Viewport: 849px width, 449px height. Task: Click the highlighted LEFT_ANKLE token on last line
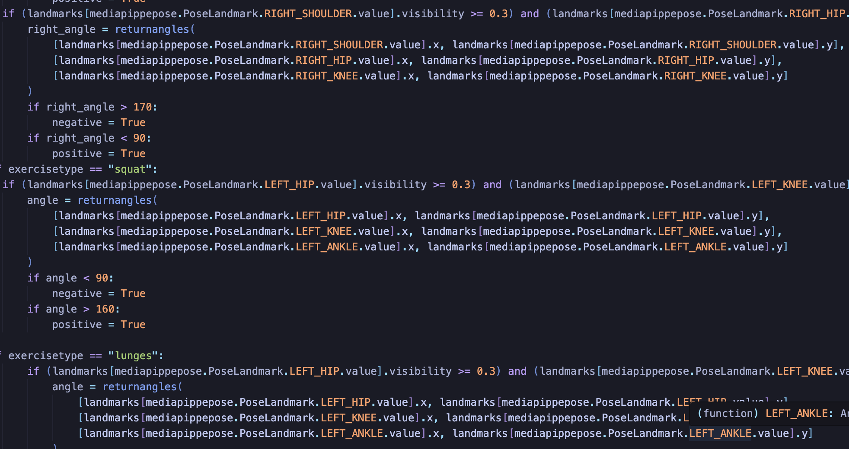pyautogui.click(x=720, y=433)
